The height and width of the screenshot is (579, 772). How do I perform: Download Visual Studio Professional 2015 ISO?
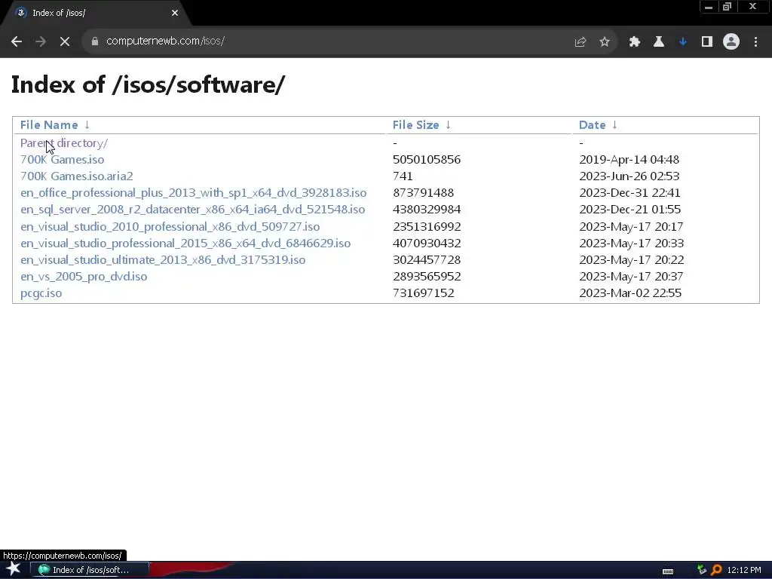(185, 244)
